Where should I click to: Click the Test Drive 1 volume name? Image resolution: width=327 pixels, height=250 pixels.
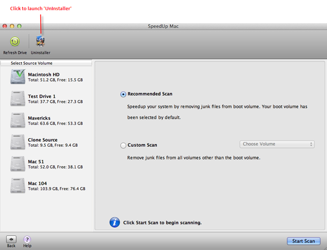(42, 96)
